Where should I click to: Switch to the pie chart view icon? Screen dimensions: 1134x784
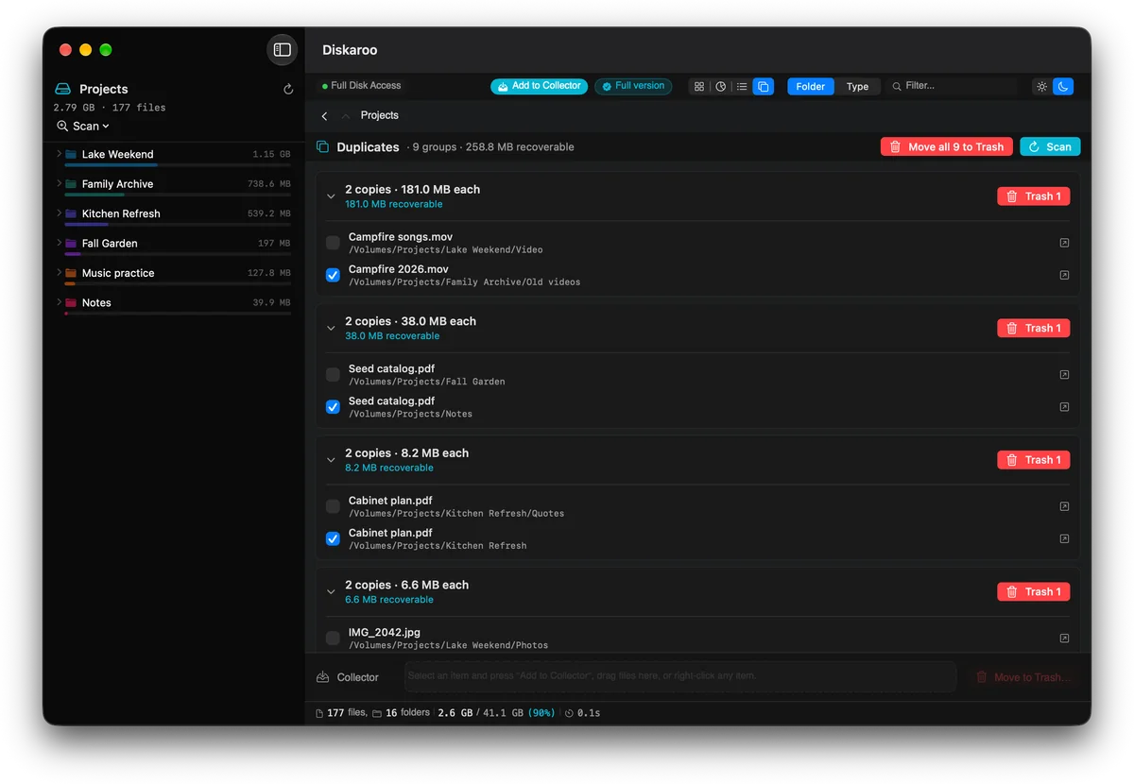[721, 86]
